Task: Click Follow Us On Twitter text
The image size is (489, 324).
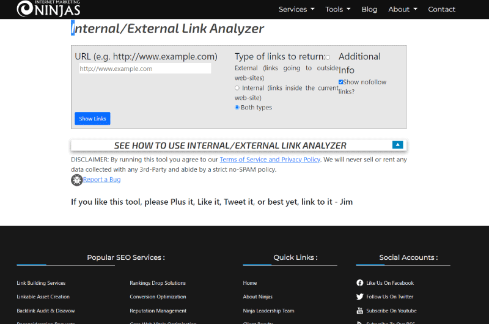Action: coord(390,296)
